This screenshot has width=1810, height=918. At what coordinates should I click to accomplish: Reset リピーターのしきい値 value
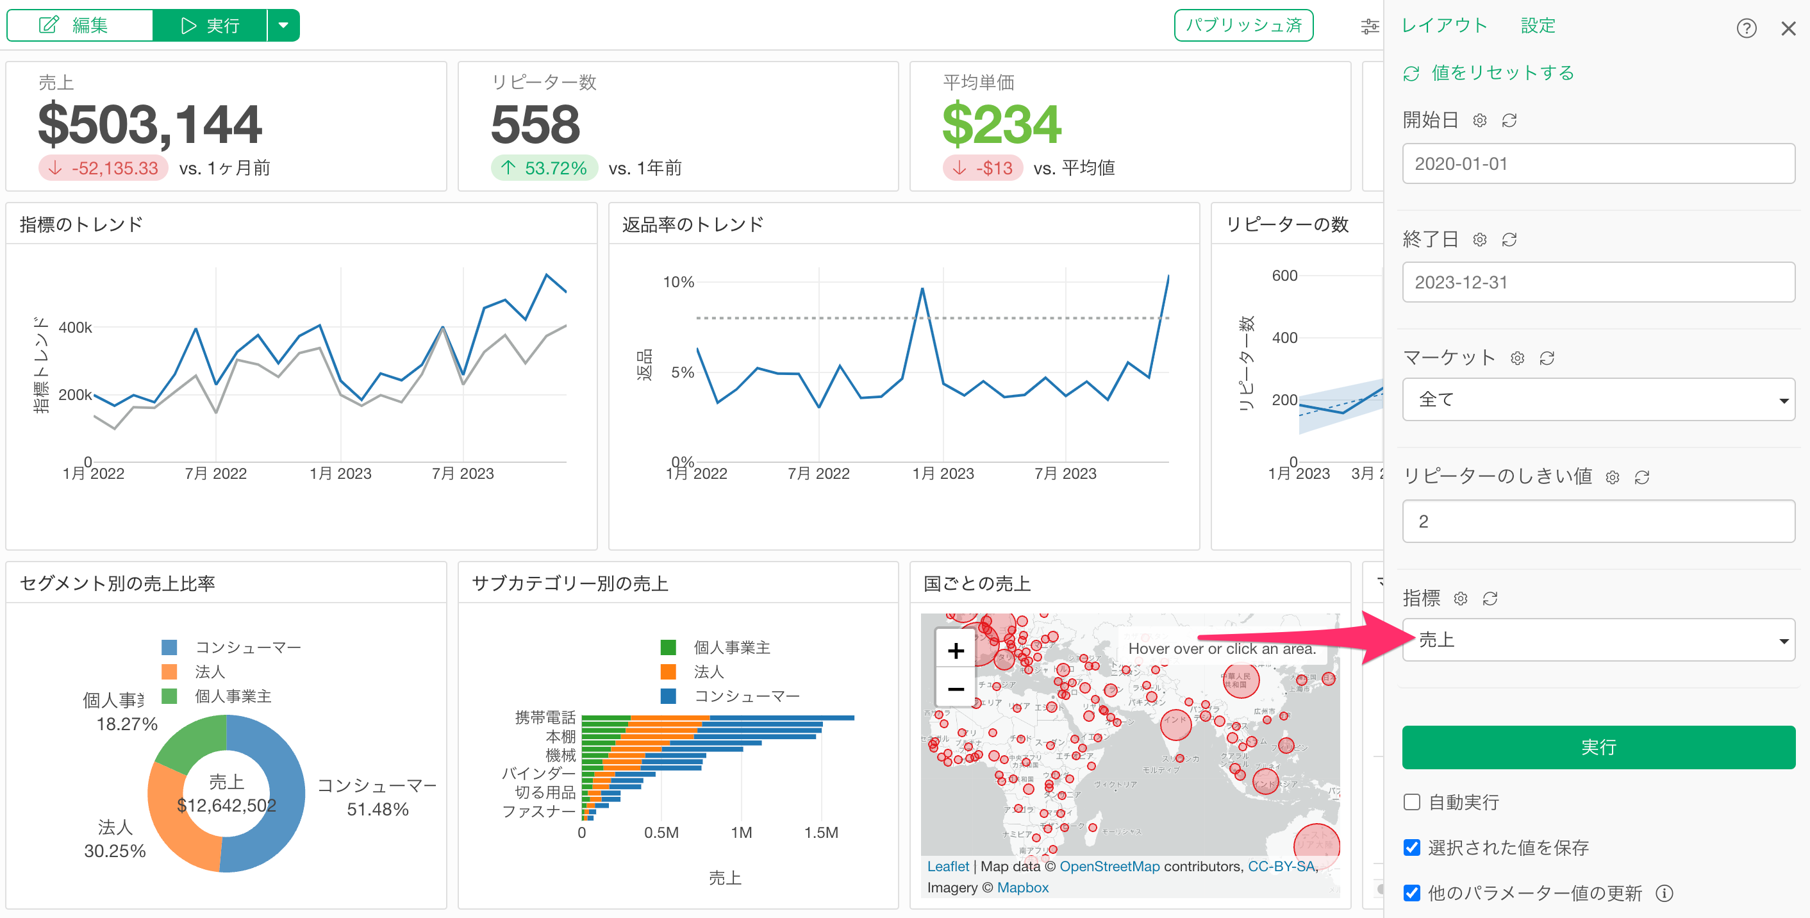1642,478
